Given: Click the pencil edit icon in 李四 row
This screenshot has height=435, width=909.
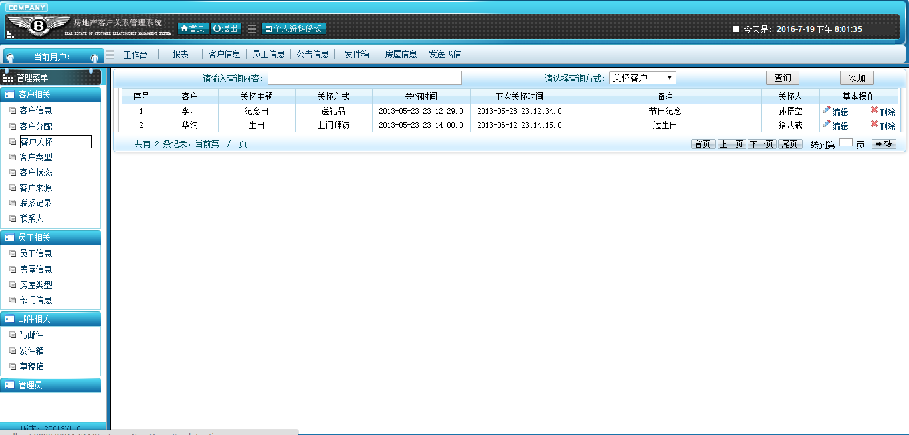Looking at the screenshot, I should click(x=827, y=110).
